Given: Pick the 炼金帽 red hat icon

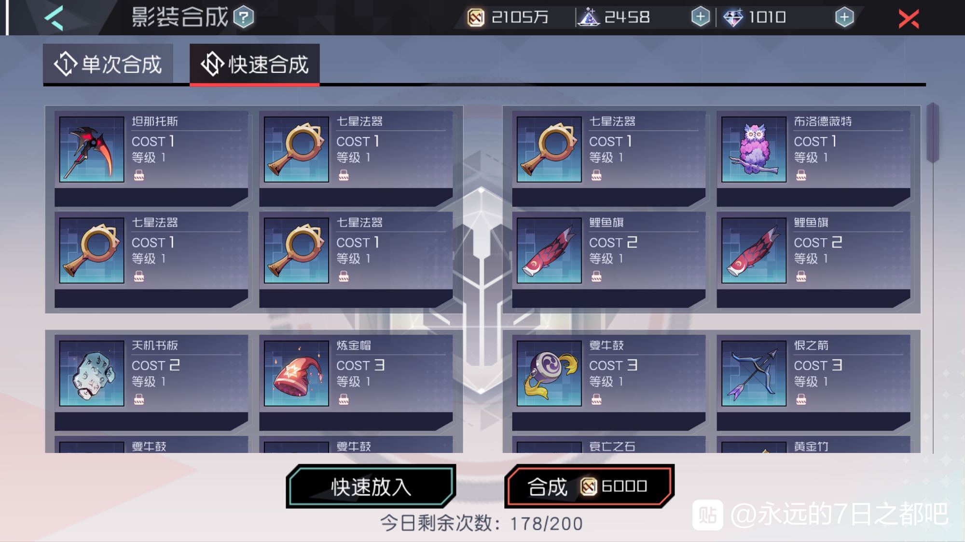Looking at the screenshot, I should click(x=296, y=373).
